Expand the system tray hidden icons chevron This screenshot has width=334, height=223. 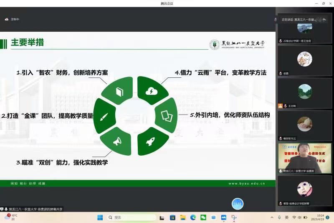tap(272, 218)
